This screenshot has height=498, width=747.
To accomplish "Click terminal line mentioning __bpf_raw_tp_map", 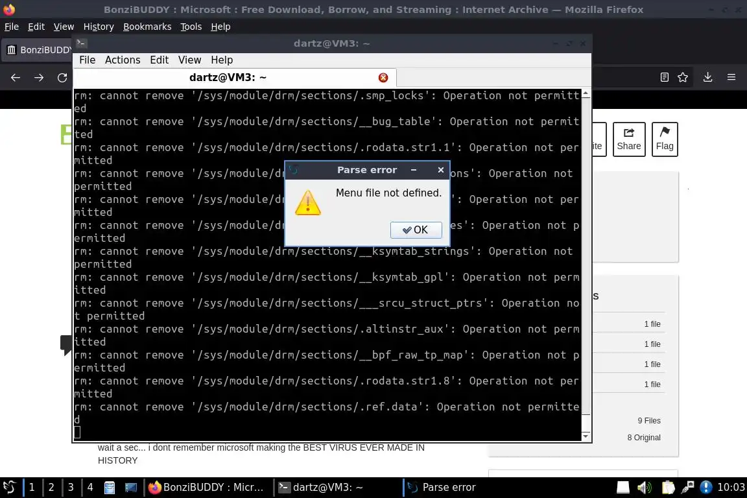I will click(327, 361).
